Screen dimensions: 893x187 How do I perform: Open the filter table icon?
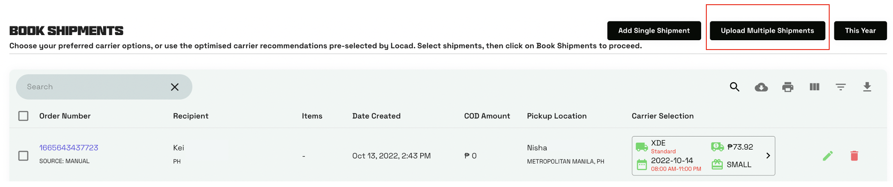[x=840, y=87]
